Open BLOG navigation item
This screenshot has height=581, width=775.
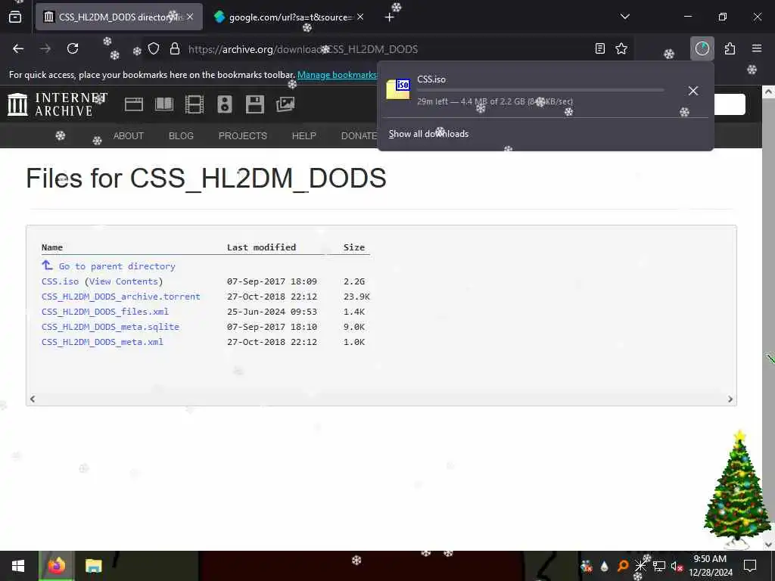(x=181, y=136)
